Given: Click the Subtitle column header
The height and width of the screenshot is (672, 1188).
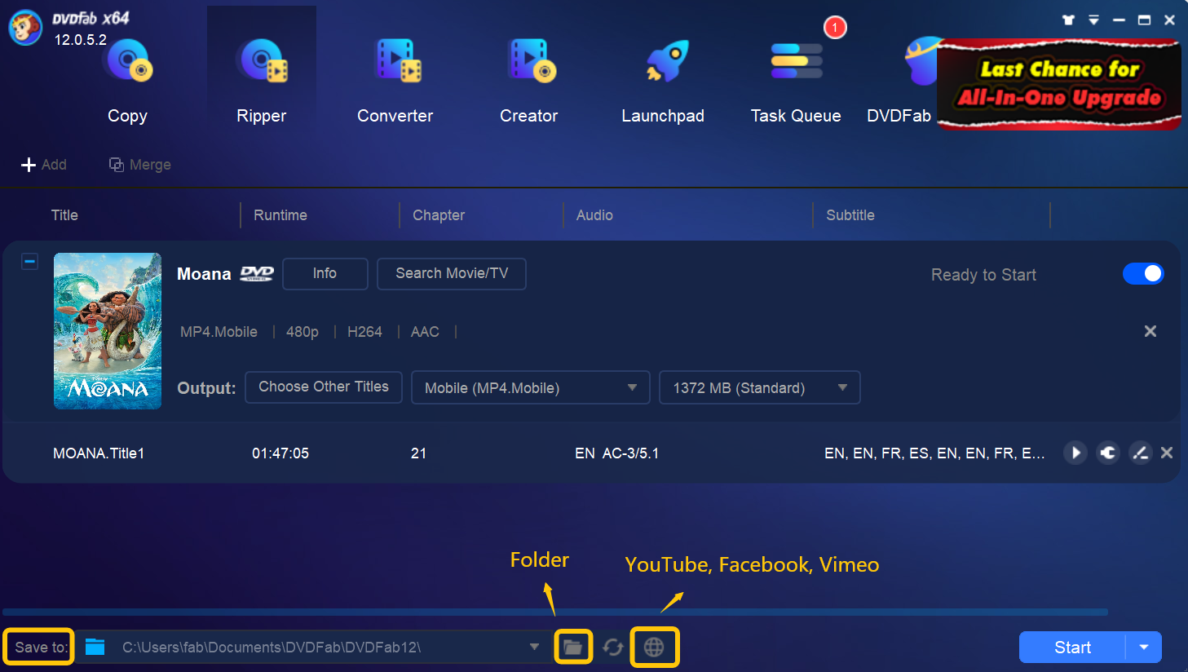Looking at the screenshot, I should [x=850, y=215].
